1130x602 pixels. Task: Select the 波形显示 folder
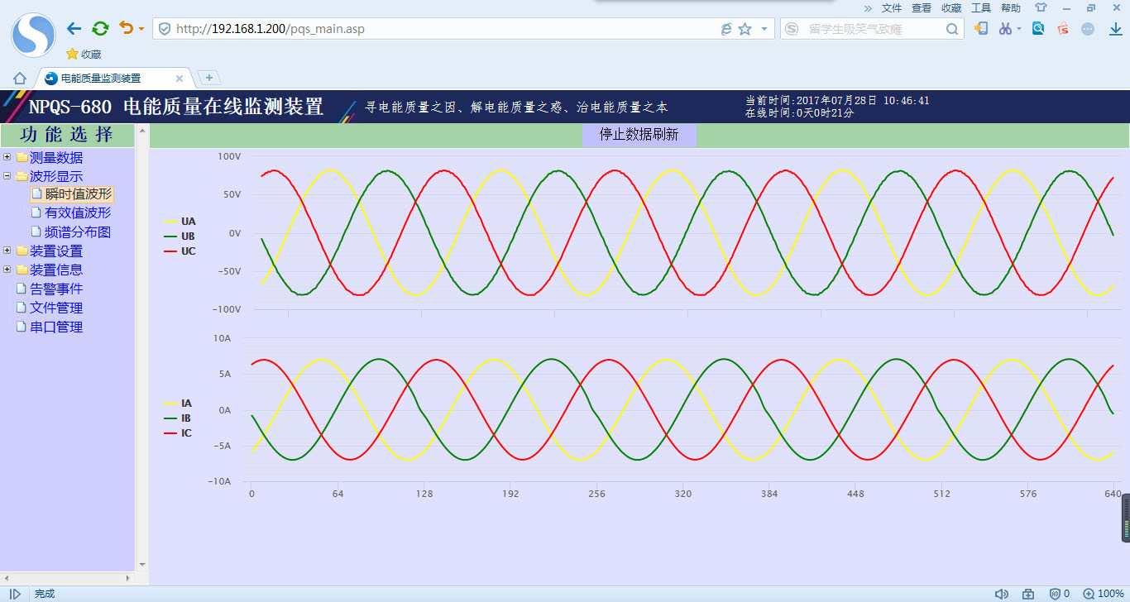click(56, 176)
